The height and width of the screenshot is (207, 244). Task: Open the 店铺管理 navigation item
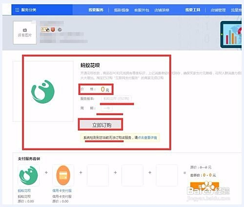coord(218,10)
